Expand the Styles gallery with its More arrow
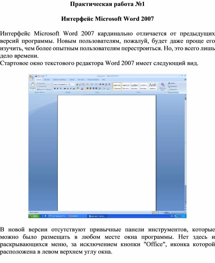This screenshot has height=263, width=215. [158, 89]
